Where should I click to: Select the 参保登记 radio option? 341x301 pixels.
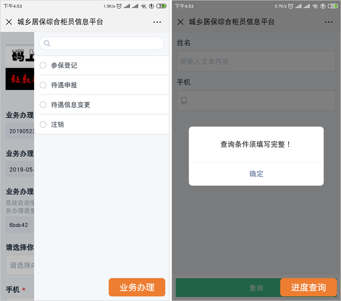(43, 65)
